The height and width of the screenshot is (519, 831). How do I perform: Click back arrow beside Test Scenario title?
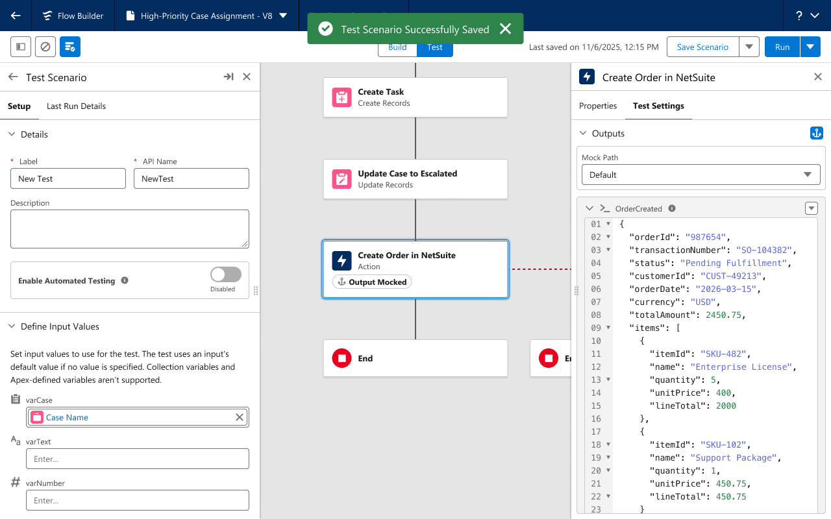coord(13,77)
